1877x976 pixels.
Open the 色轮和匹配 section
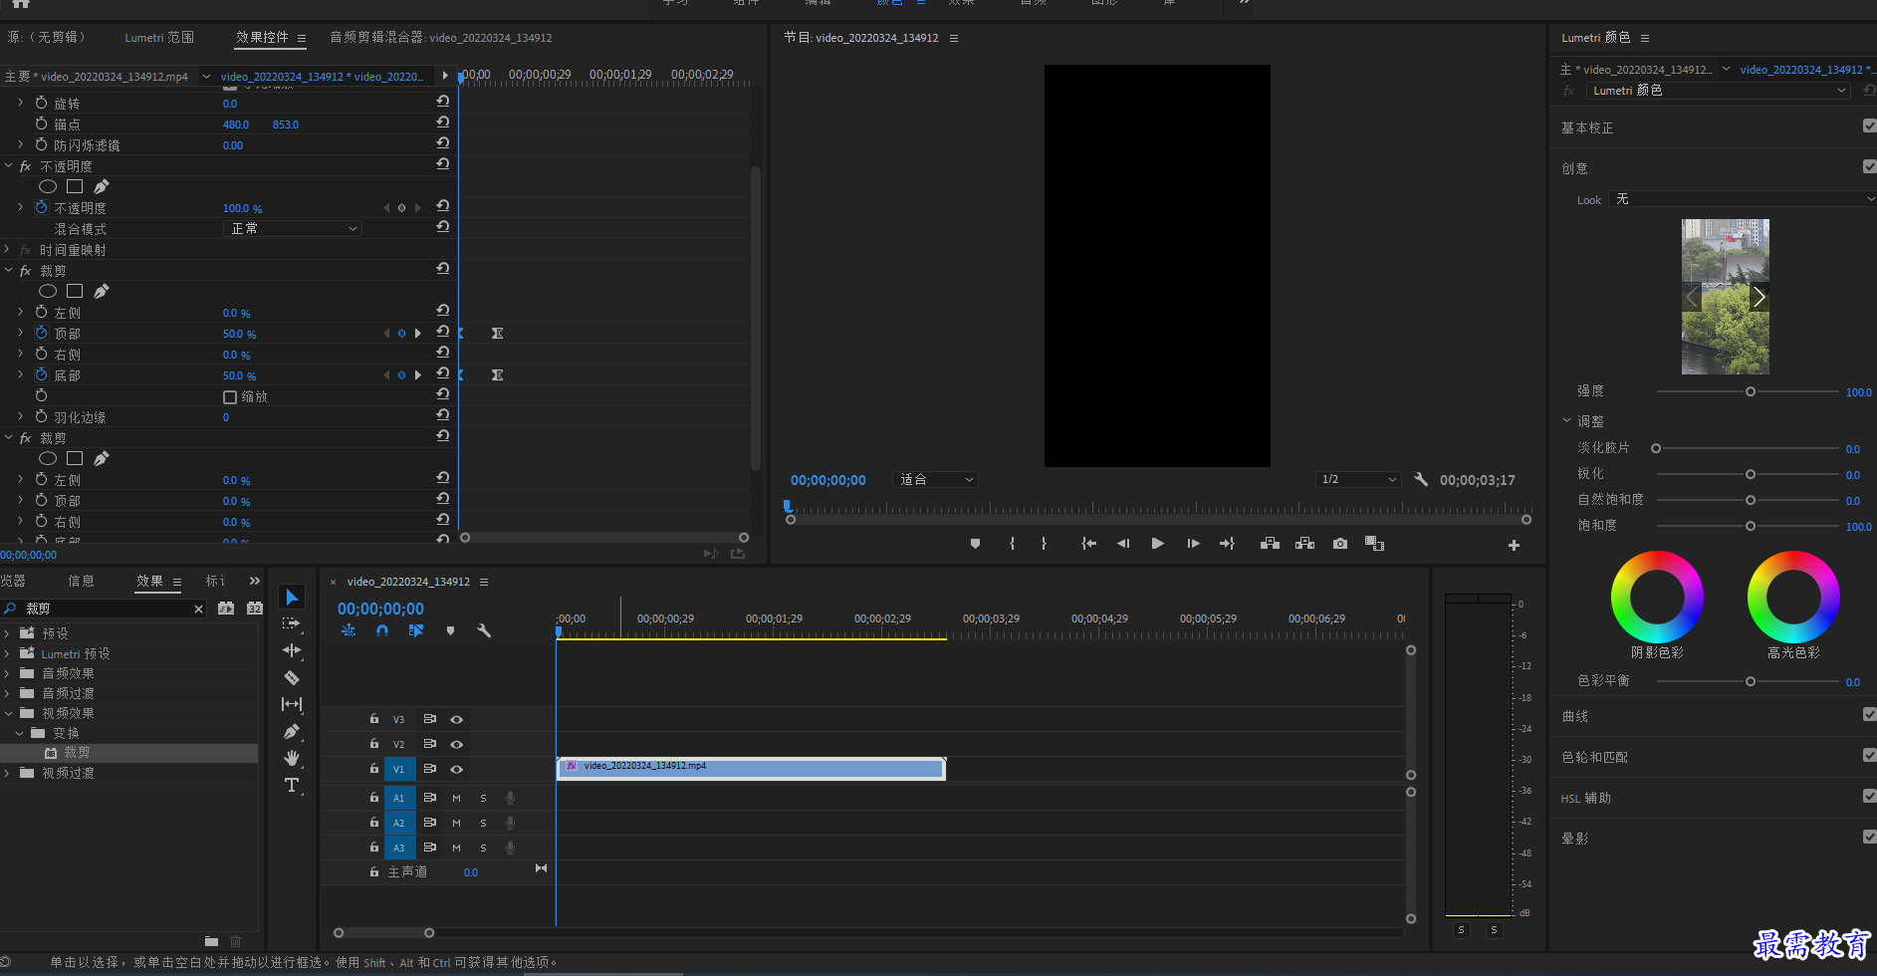1594,757
